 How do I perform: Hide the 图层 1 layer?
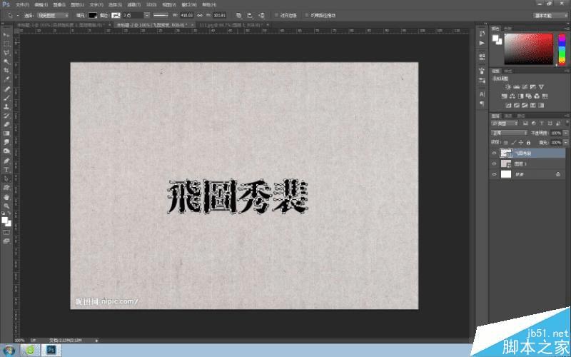tap(494, 164)
